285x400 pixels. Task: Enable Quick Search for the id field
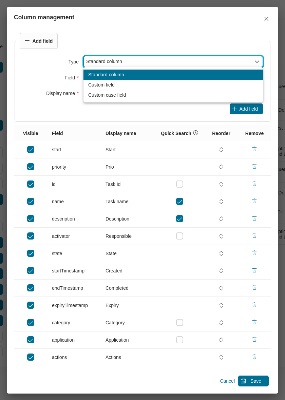179,184
